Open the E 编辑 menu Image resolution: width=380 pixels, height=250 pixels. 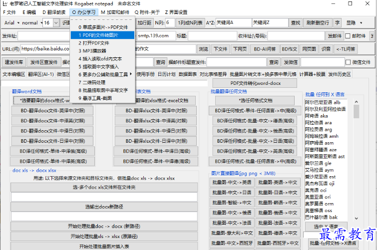(x=29, y=12)
